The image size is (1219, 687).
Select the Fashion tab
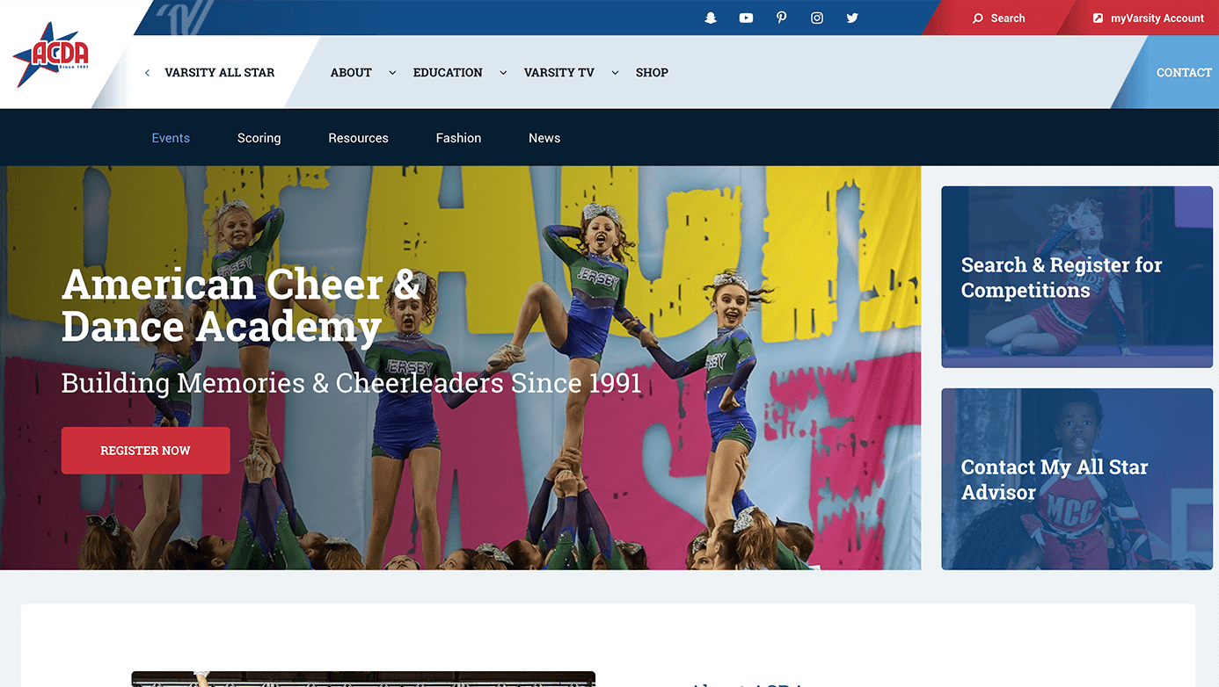(x=458, y=138)
